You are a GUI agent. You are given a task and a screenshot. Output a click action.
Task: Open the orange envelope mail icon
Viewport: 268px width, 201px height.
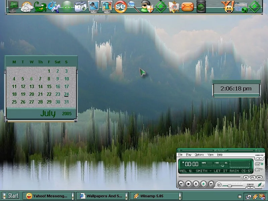pyautogui.click(x=188, y=6)
